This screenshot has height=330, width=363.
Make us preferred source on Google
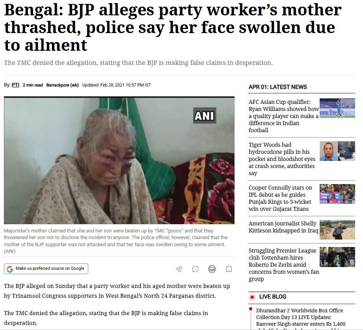tap(46, 269)
